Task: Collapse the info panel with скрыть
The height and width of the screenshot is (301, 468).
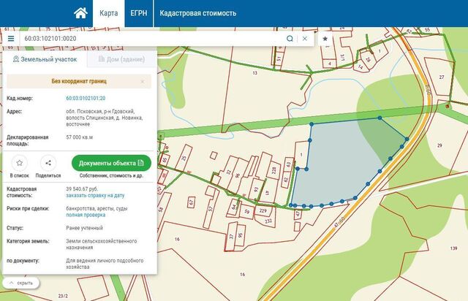Action: [20, 283]
